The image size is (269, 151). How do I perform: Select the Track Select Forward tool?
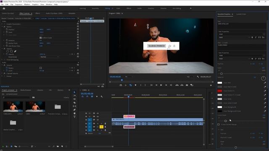pos(74,96)
